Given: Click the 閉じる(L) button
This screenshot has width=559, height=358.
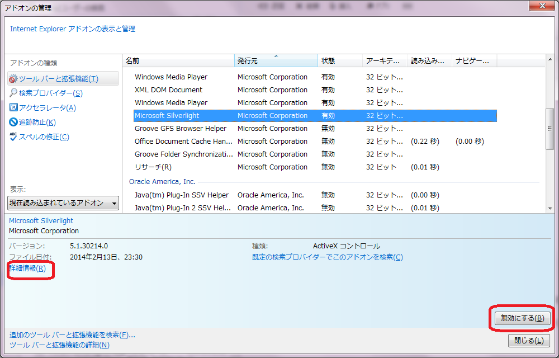Looking at the screenshot, I should click(529, 341).
